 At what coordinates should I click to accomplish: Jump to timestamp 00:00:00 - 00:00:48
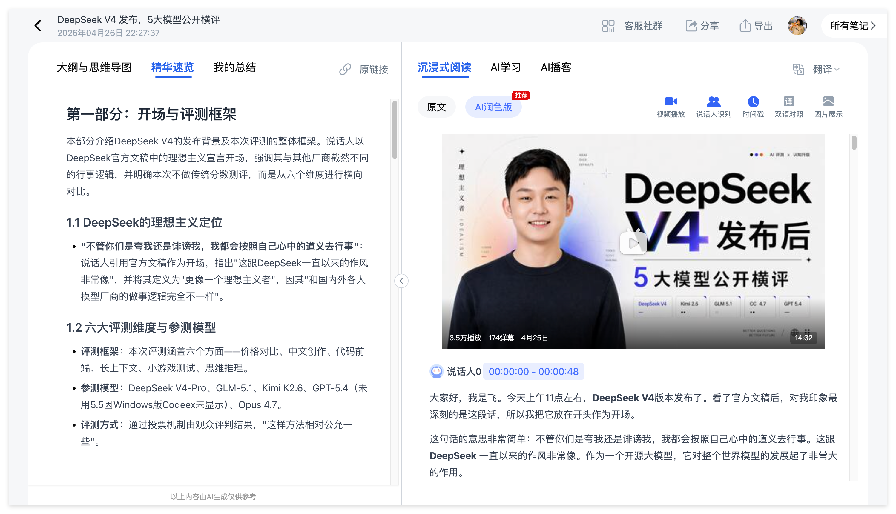point(533,371)
